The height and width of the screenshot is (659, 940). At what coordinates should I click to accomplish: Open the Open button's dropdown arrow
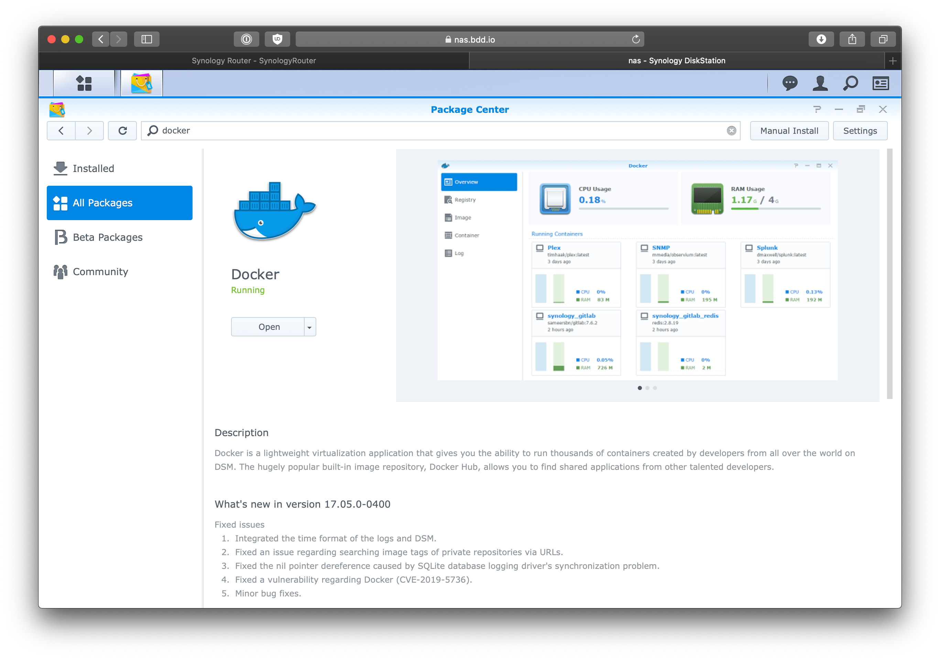tap(309, 326)
